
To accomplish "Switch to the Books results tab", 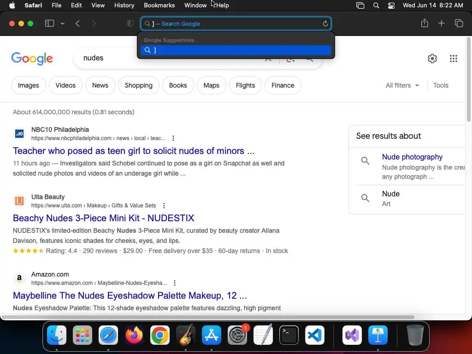I will pyautogui.click(x=178, y=85).
